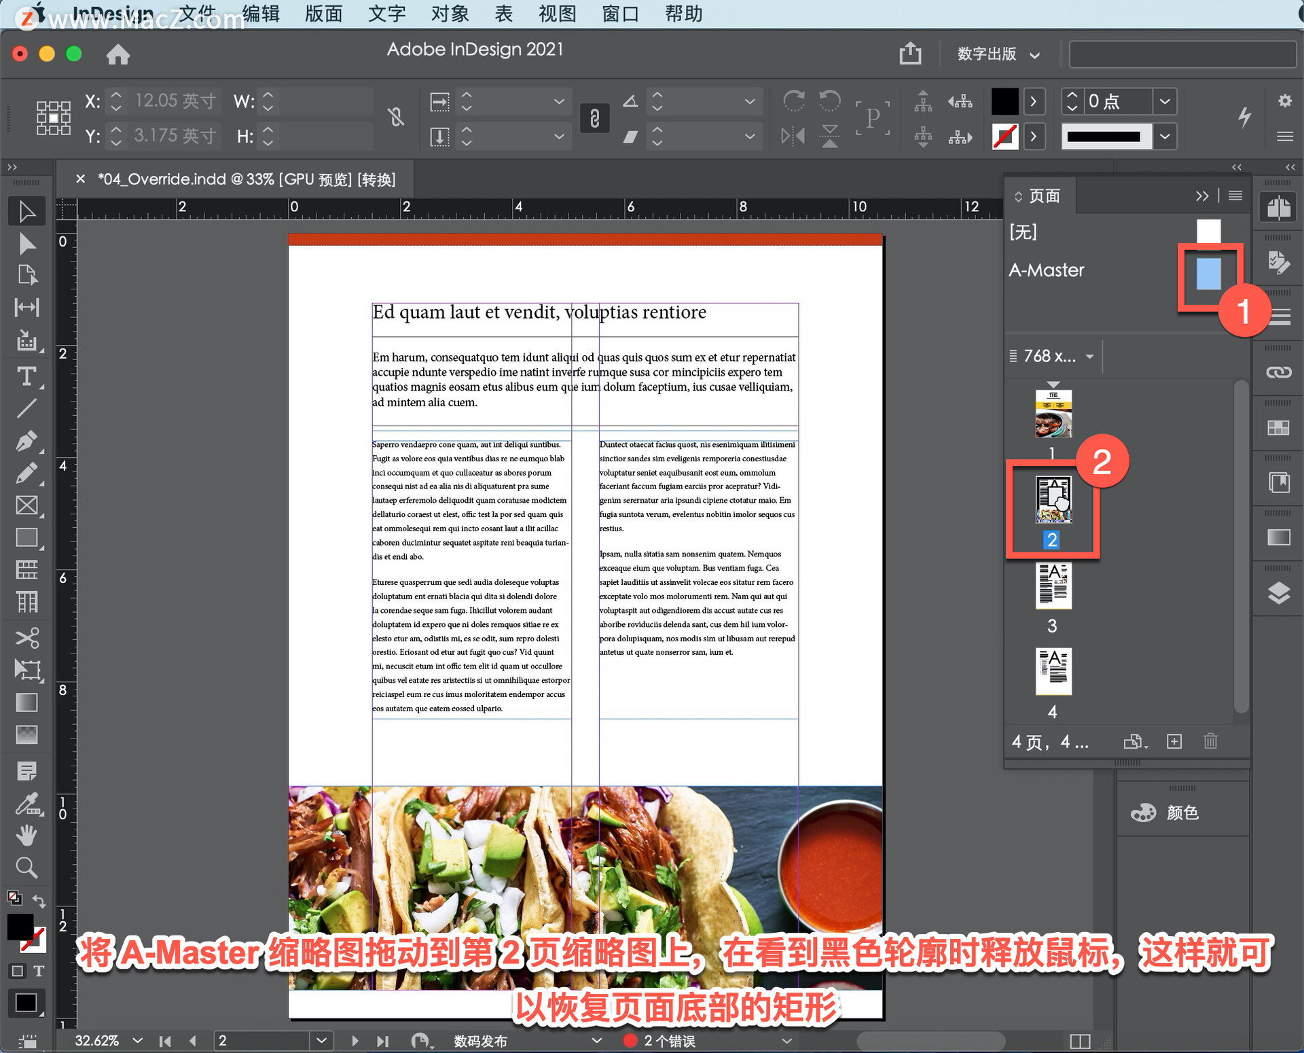Click the toolbox fill color swatch
1304x1053 pixels.
coord(19,927)
